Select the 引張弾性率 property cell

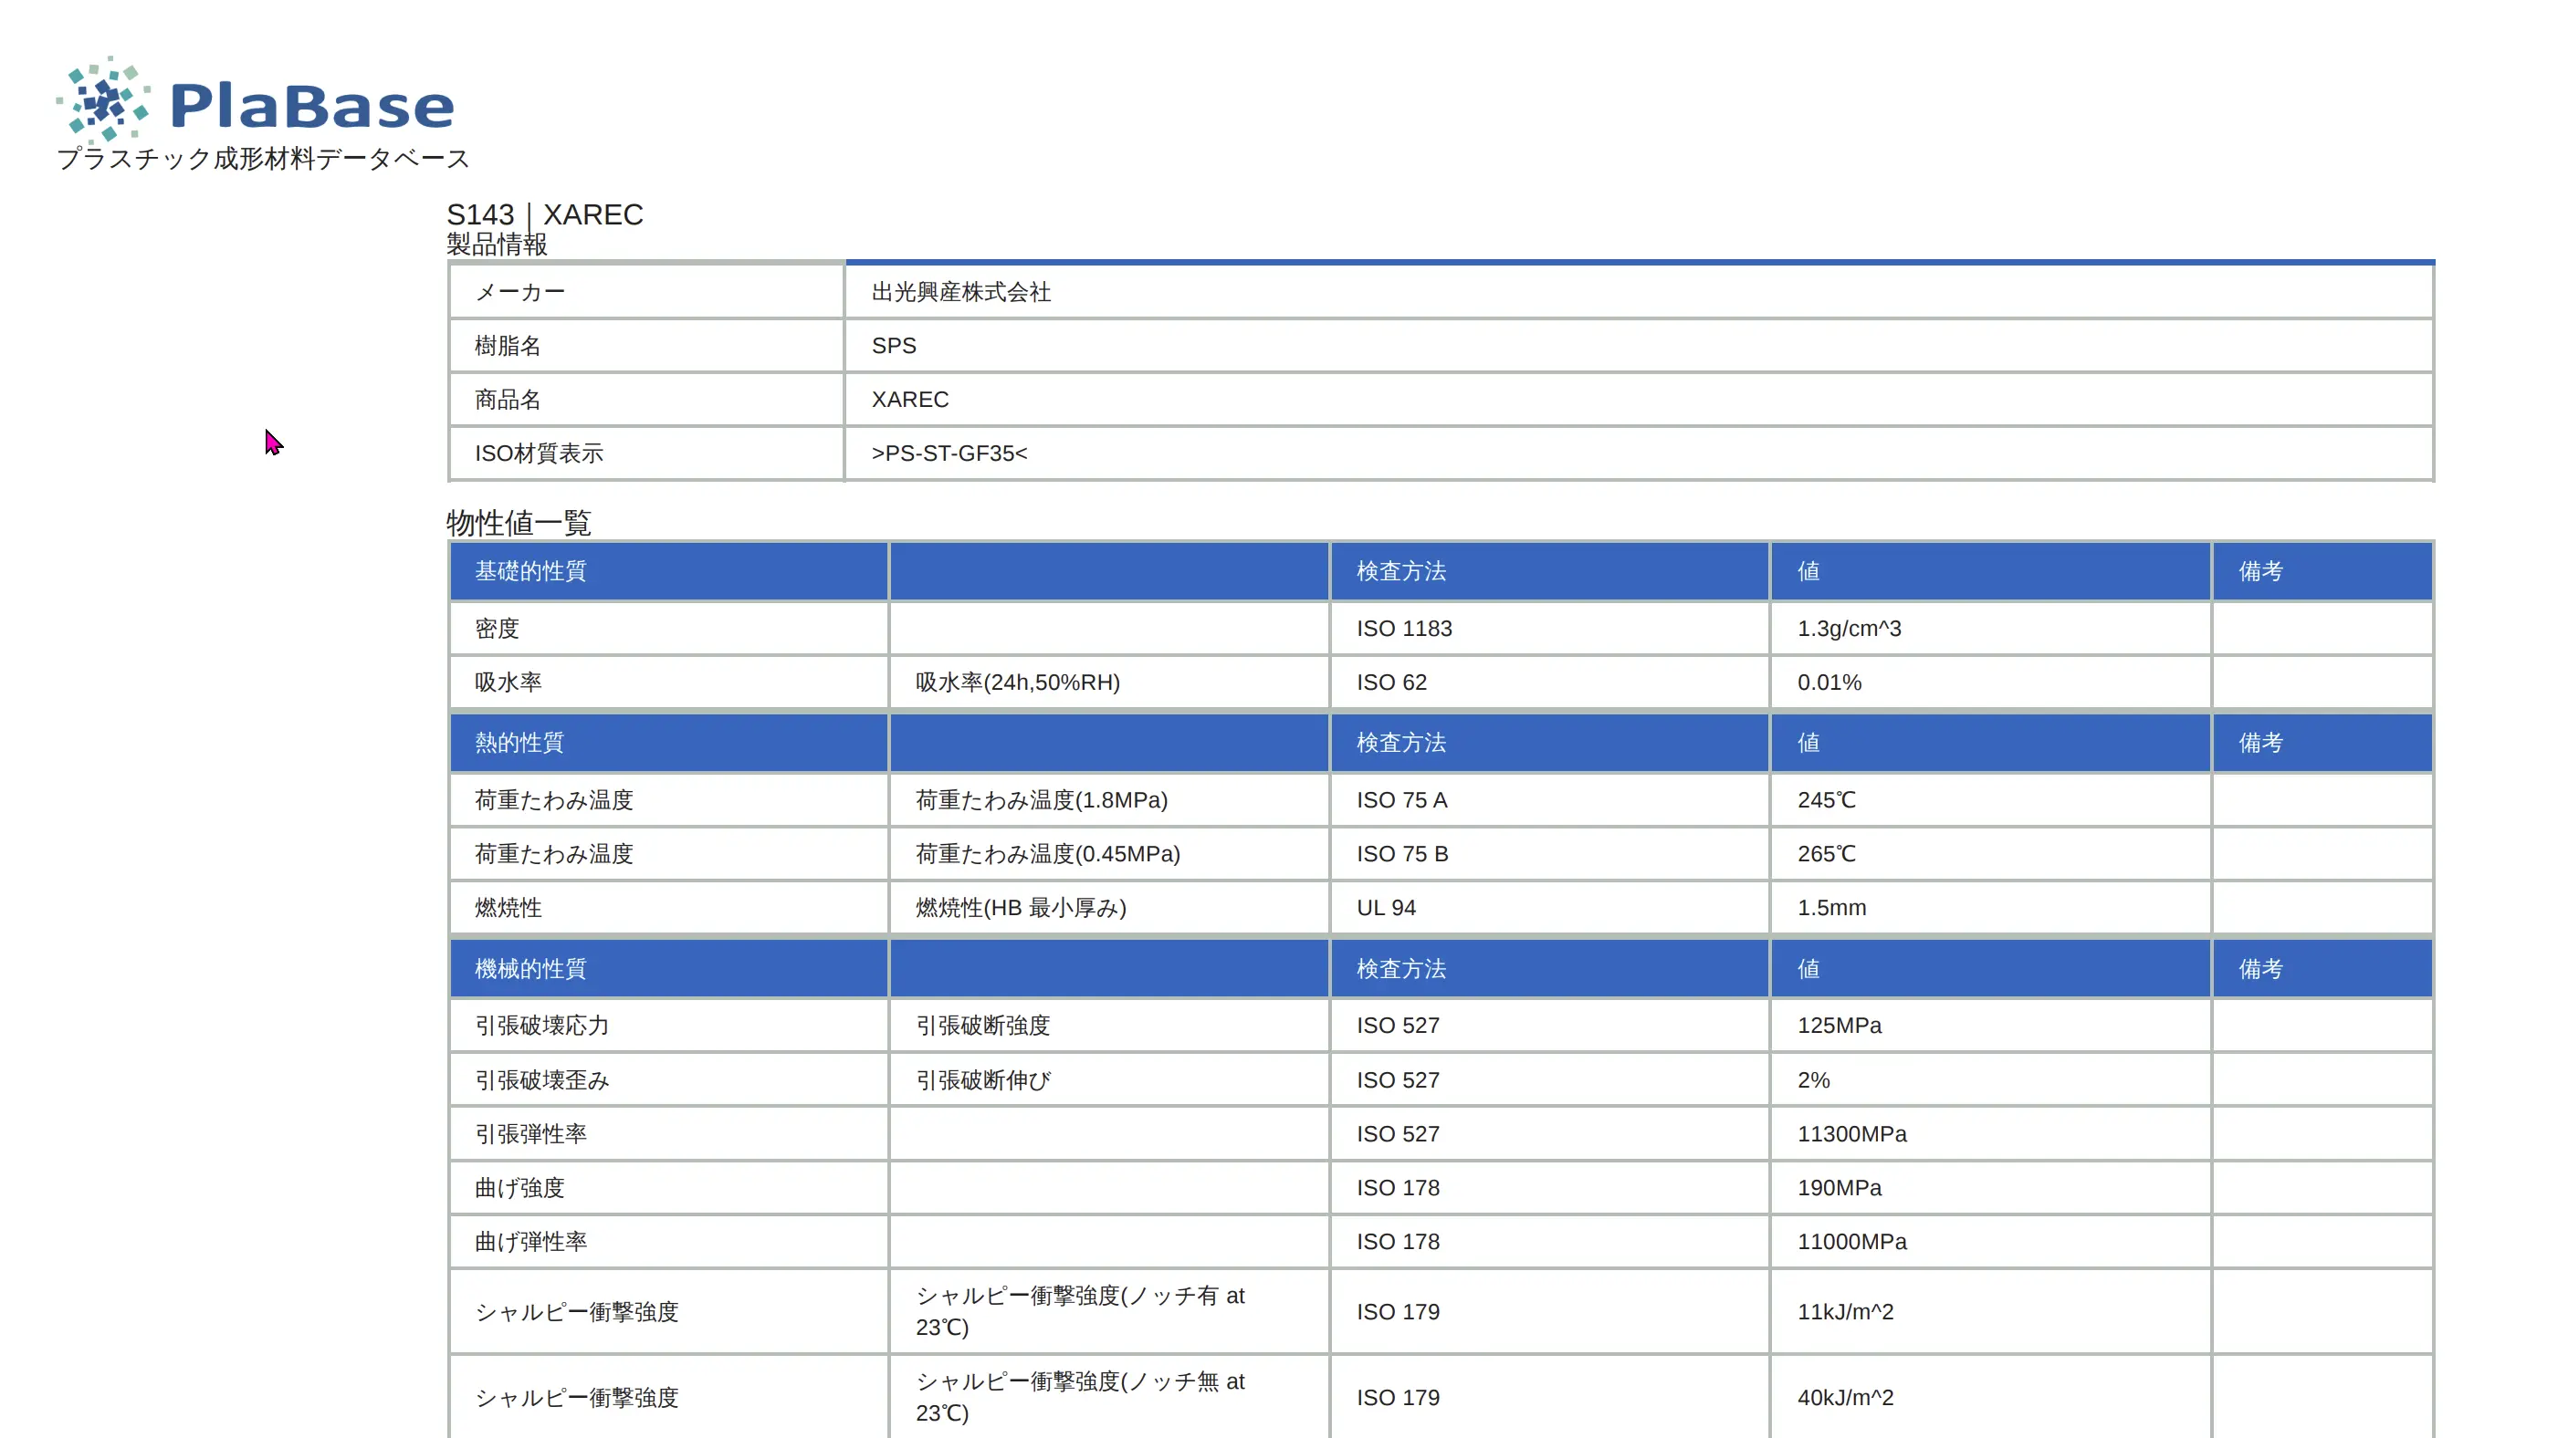668,1133
